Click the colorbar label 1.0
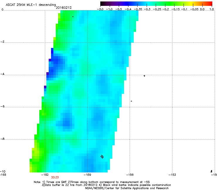This screenshot has width=217, height=190. tap(212, 9)
